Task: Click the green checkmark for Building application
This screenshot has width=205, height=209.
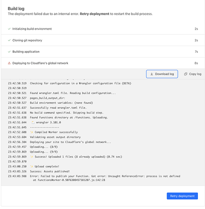Action: coord(9,52)
